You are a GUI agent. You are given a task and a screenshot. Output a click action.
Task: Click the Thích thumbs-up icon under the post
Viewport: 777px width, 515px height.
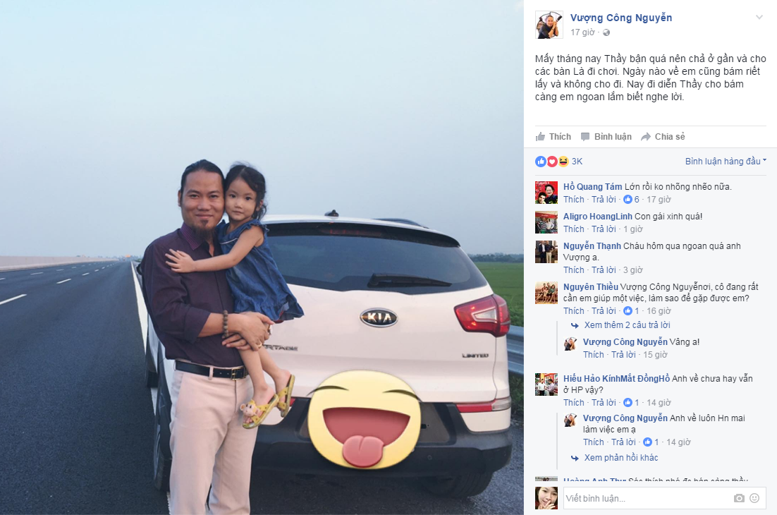tap(540, 137)
